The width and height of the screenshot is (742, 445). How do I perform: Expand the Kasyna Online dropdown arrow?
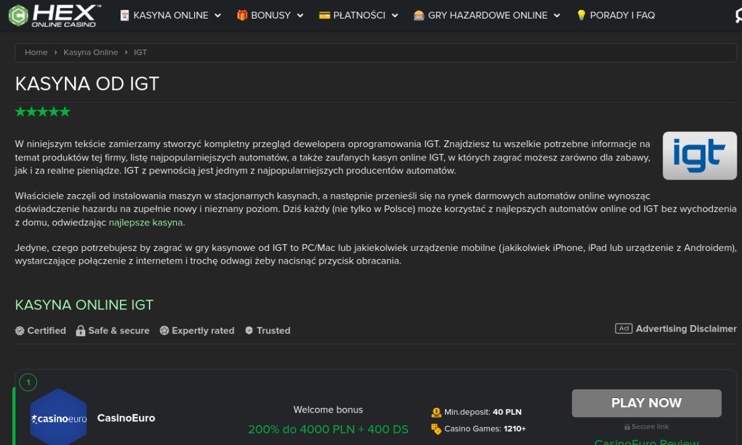coord(218,16)
